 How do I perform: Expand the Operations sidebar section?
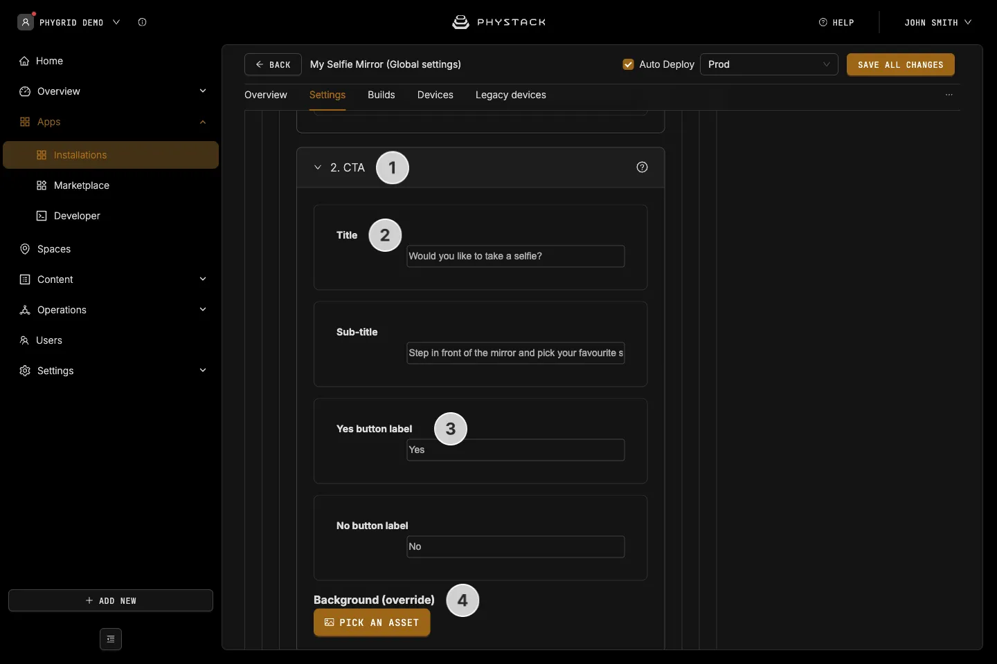click(x=203, y=310)
